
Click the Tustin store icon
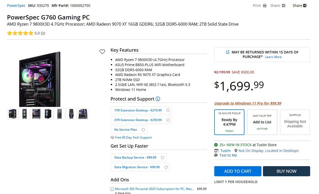216,151
